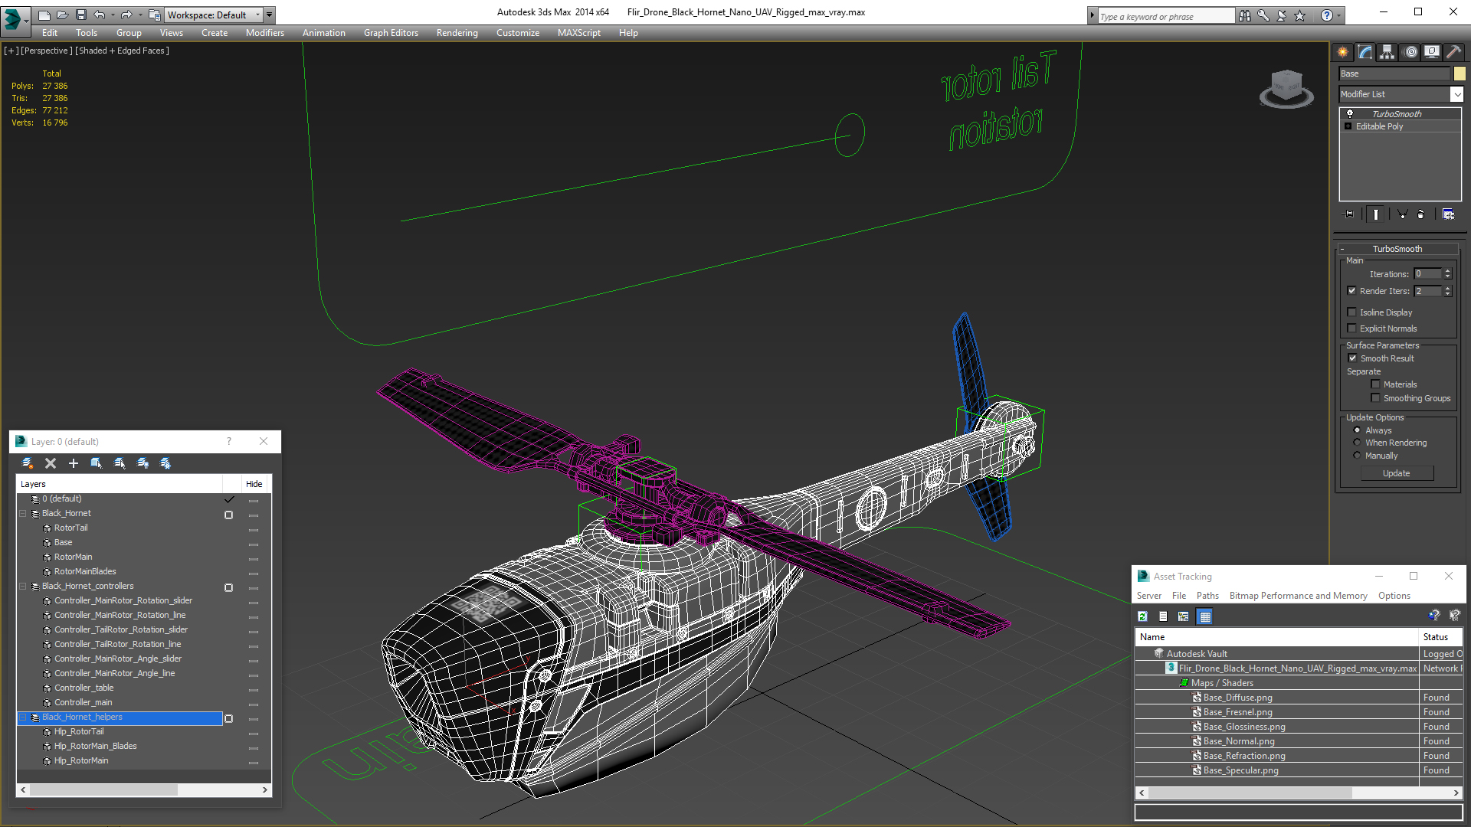1471x827 pixels.
Task: Click the object color swatch beside Base
Action: (1460, 74)
